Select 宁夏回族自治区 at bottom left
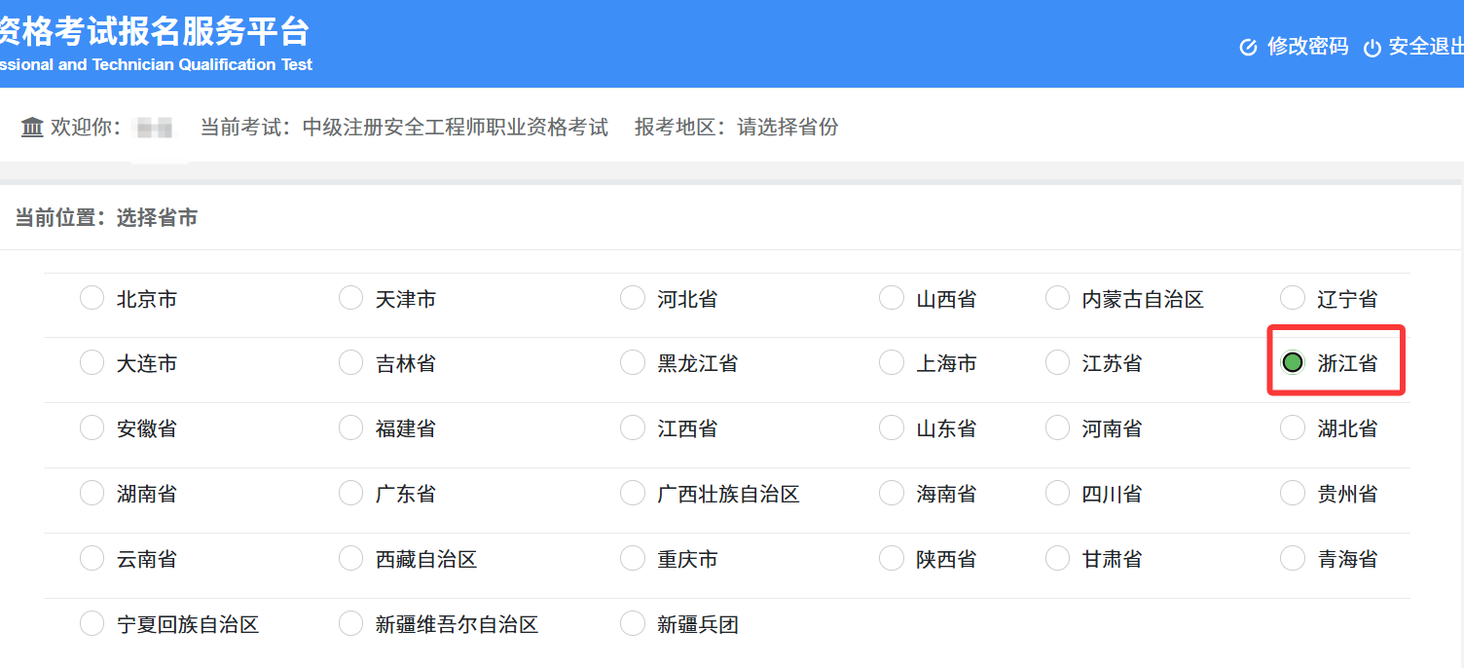This screenshot has width=1464, height=668. (91, 623)
